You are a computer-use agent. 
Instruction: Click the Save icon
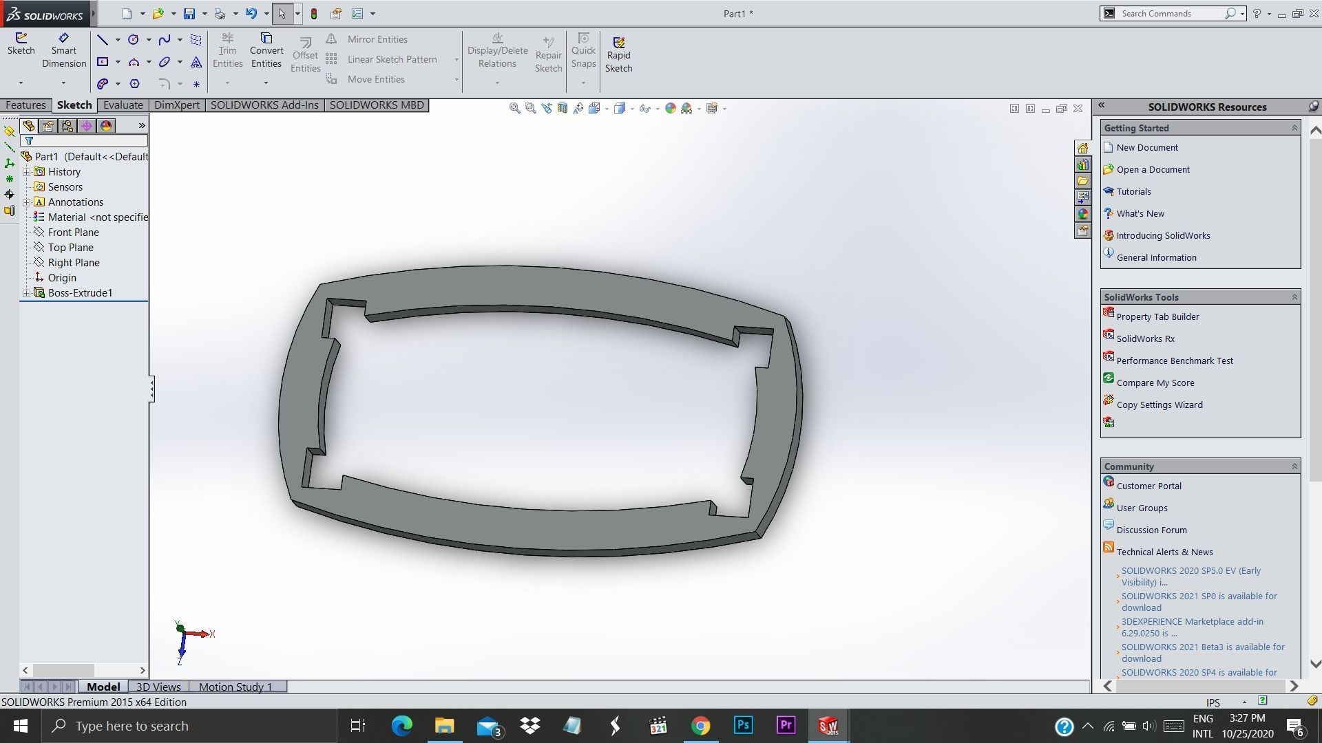click(x=189, y=14)
